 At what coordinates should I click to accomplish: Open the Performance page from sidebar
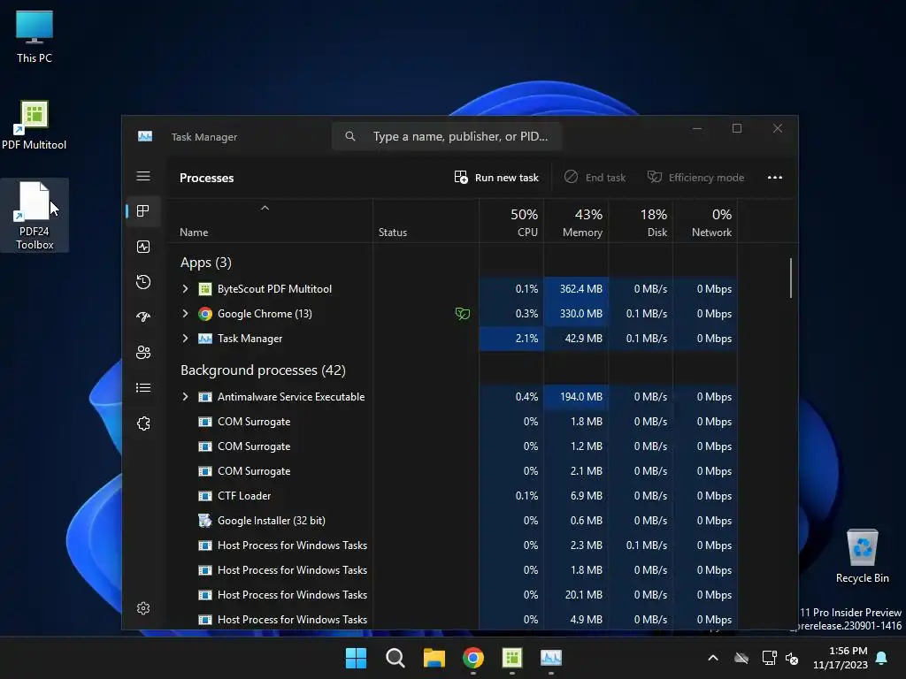pos(143,248)
